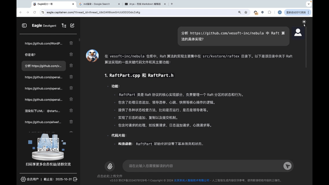329x185 pixels.
Task: Switch to the 'Eagle码力一哥' tab
Action: click(x=53, y=4)
